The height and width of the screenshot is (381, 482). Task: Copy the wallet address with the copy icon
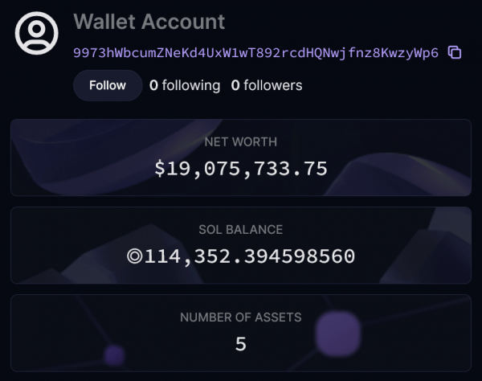click(455, 53)
